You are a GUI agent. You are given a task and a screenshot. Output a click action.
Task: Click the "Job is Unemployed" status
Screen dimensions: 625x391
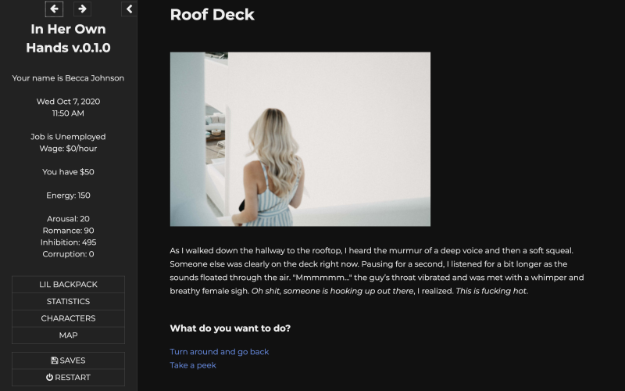pos(68,137)
